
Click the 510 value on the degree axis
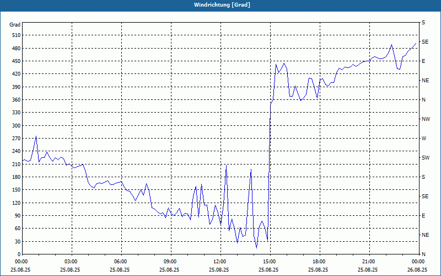[17, 35]
